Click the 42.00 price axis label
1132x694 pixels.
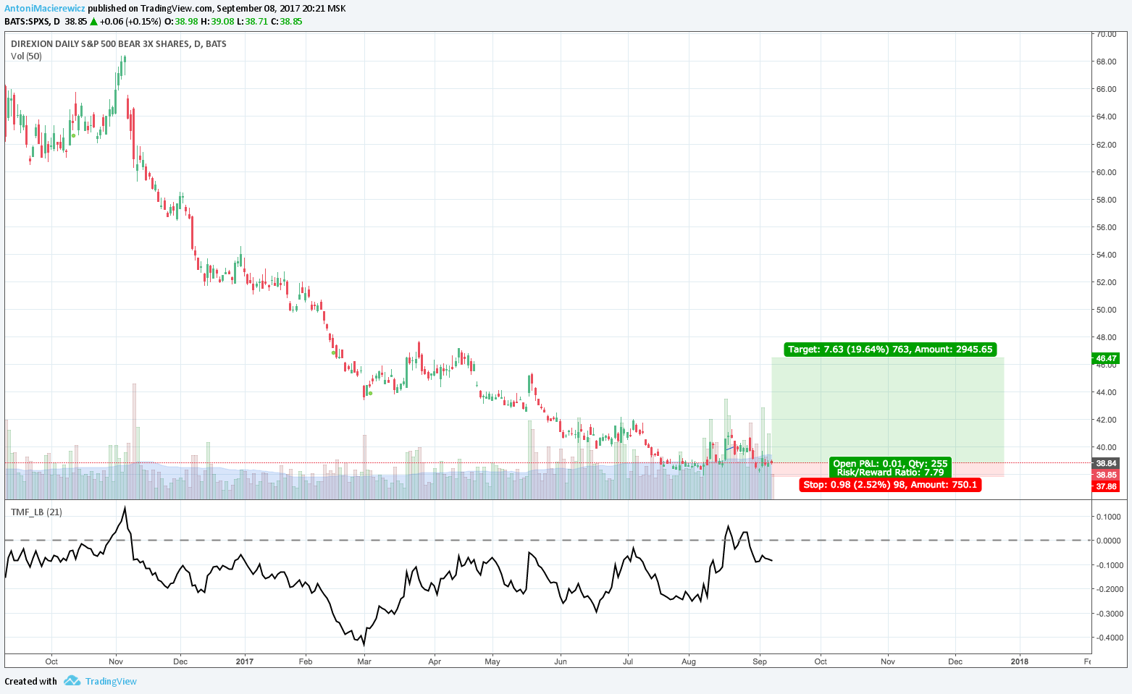(1106, 420)
